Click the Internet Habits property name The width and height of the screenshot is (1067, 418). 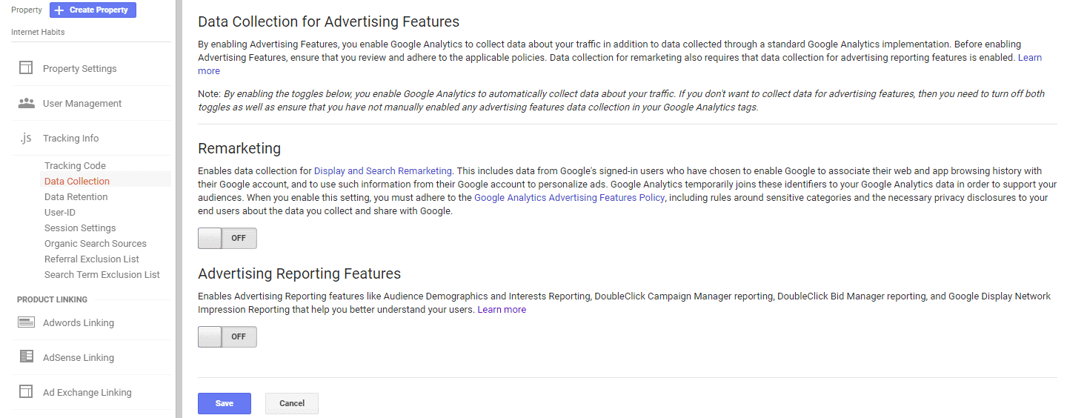[38, 33]
